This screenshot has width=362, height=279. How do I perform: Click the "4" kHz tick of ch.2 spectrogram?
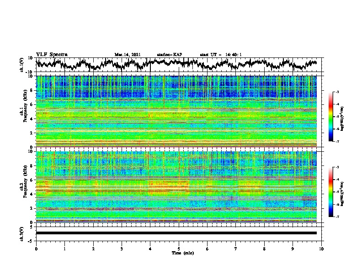[x=32, y=194]
